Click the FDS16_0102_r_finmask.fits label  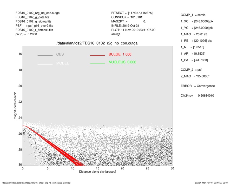34,30
